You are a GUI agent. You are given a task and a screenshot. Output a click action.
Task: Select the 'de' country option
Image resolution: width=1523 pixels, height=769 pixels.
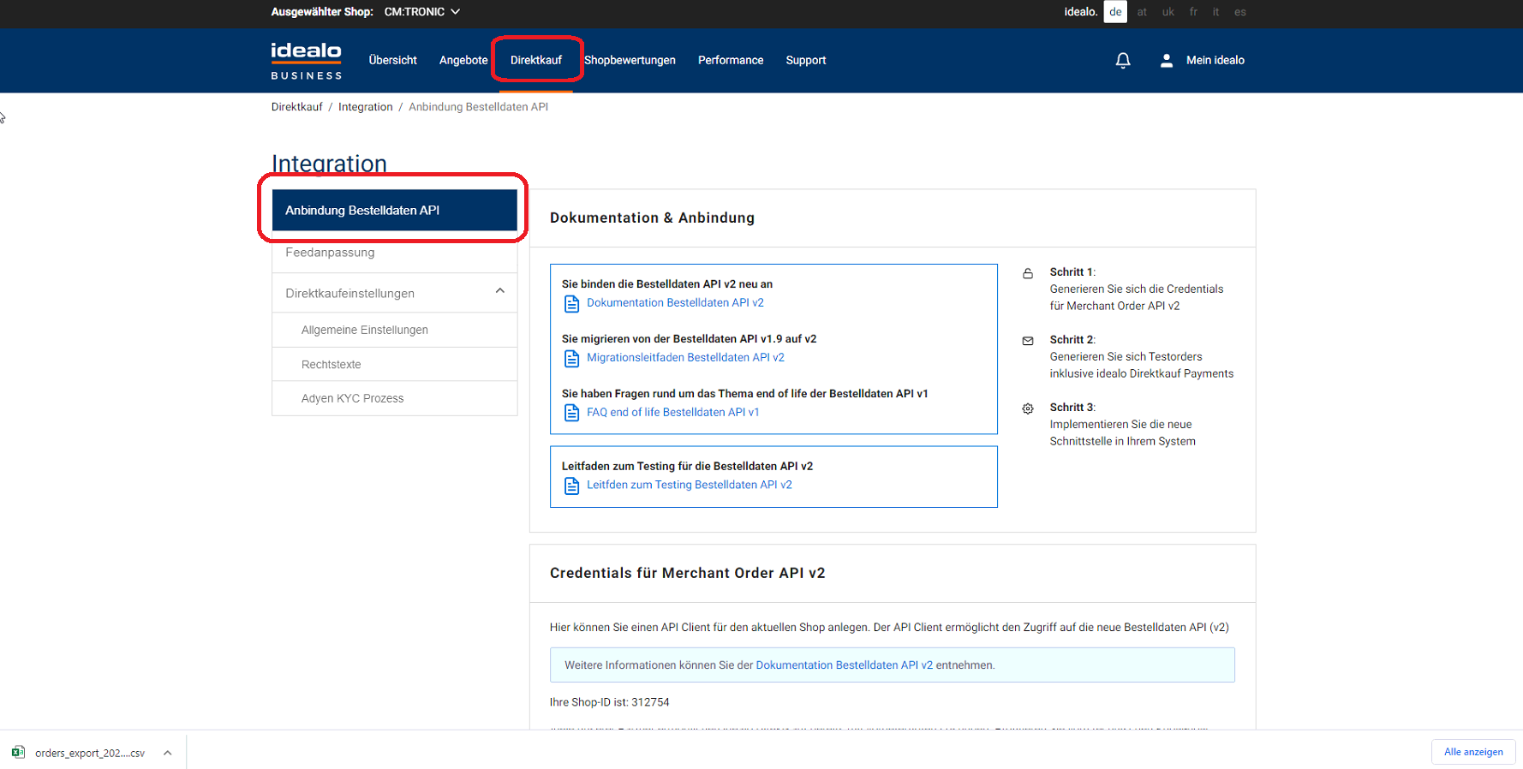point(1114,12)
